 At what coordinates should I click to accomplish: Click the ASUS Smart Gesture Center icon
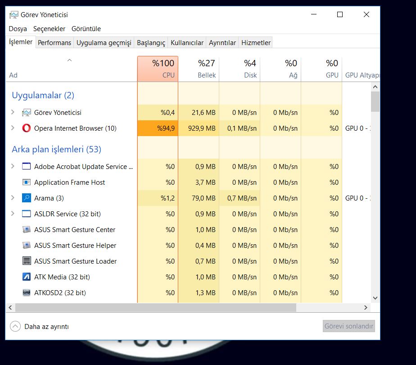coord(26,230)
